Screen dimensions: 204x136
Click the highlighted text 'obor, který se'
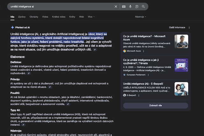tap(98, 34)
